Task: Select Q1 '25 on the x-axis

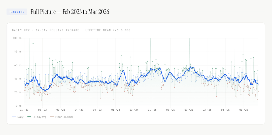Action: coord(152,110)
